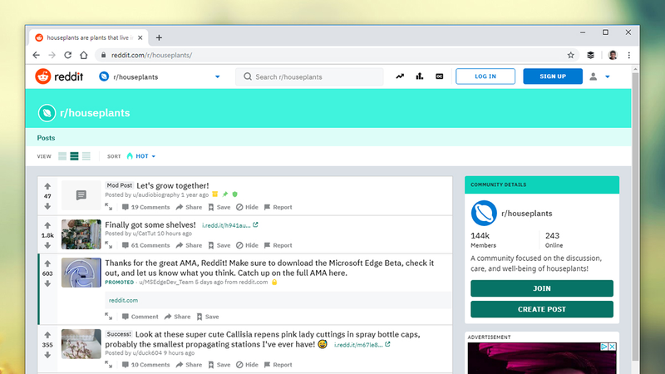This screenshot has height=374, width=665.
Task: Open the HOT sort dropdown
Action: (141, 156)
